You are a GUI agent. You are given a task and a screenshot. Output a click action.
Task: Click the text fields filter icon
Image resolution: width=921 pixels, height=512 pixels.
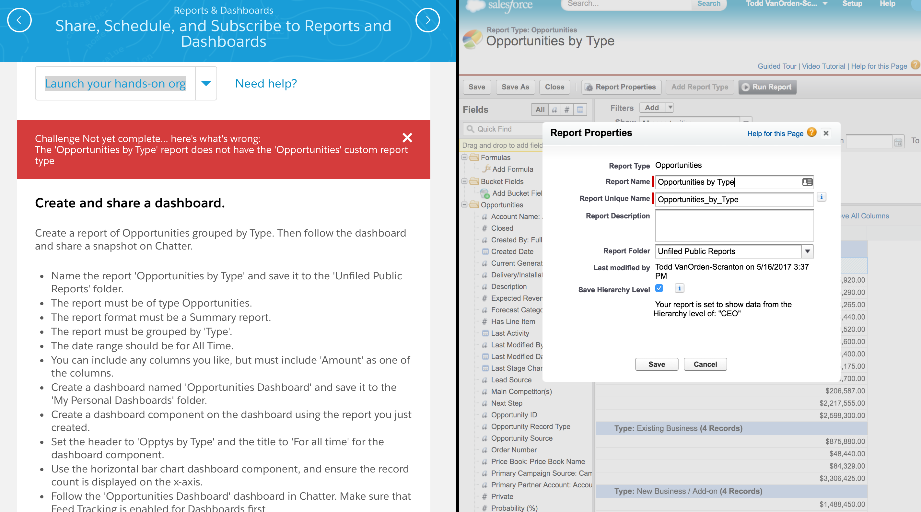pos(554,110)
